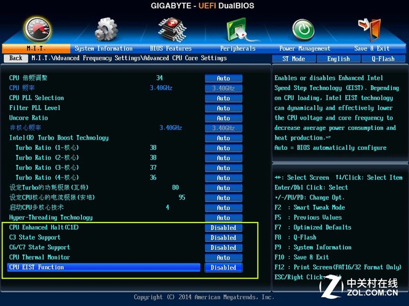
Task: Click the CPU 频率 3.40GHz greyed box
Action: pyautogui.click(x=224, y=88)
